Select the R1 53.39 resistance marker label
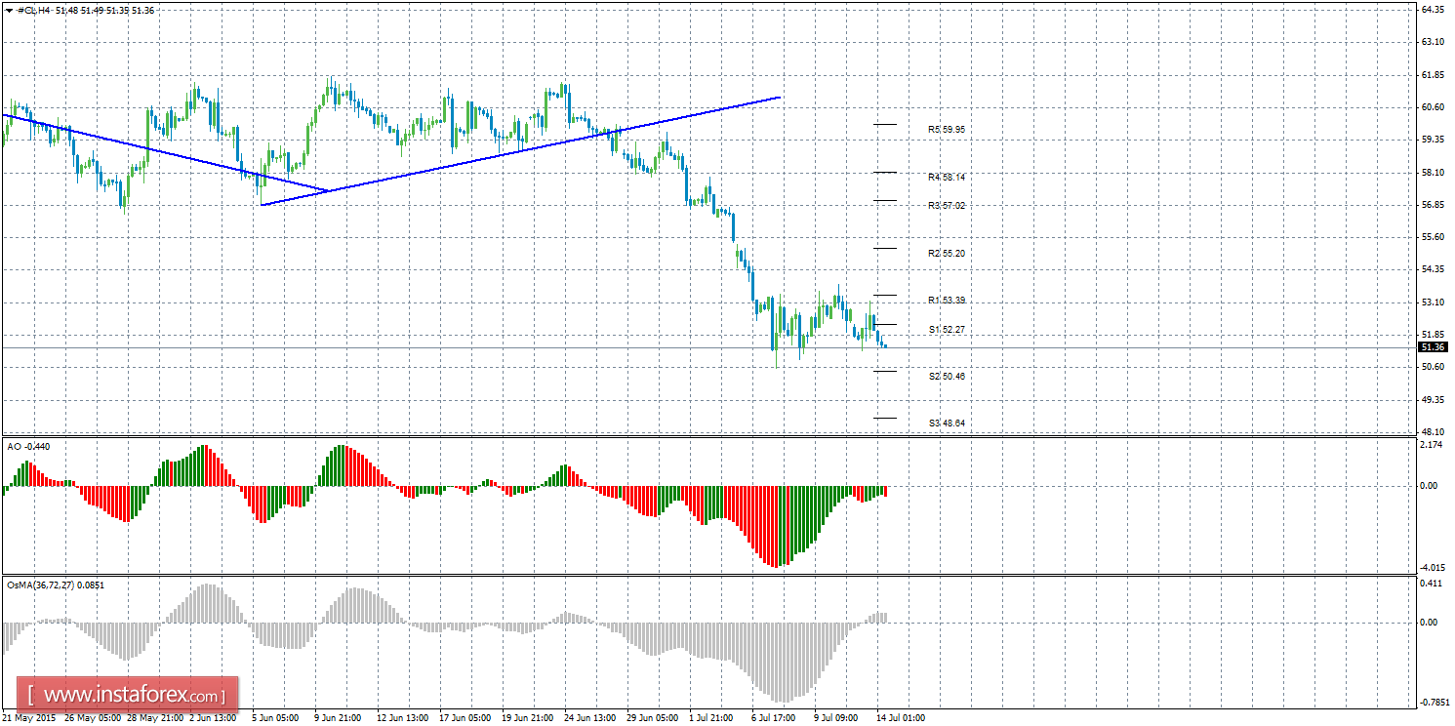The height and width of the screenshot is (726, 1455). point(946,301)
